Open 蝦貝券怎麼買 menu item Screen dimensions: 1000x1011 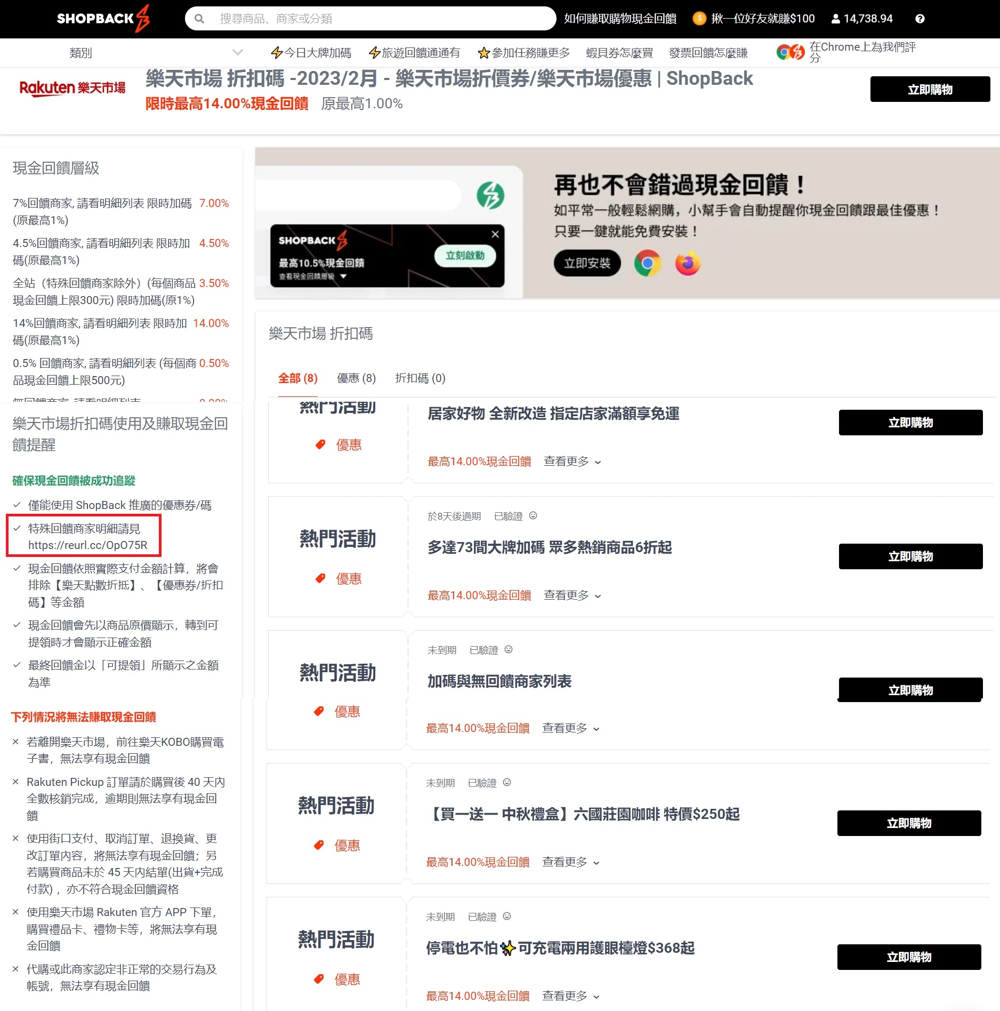tap(619, 53)
